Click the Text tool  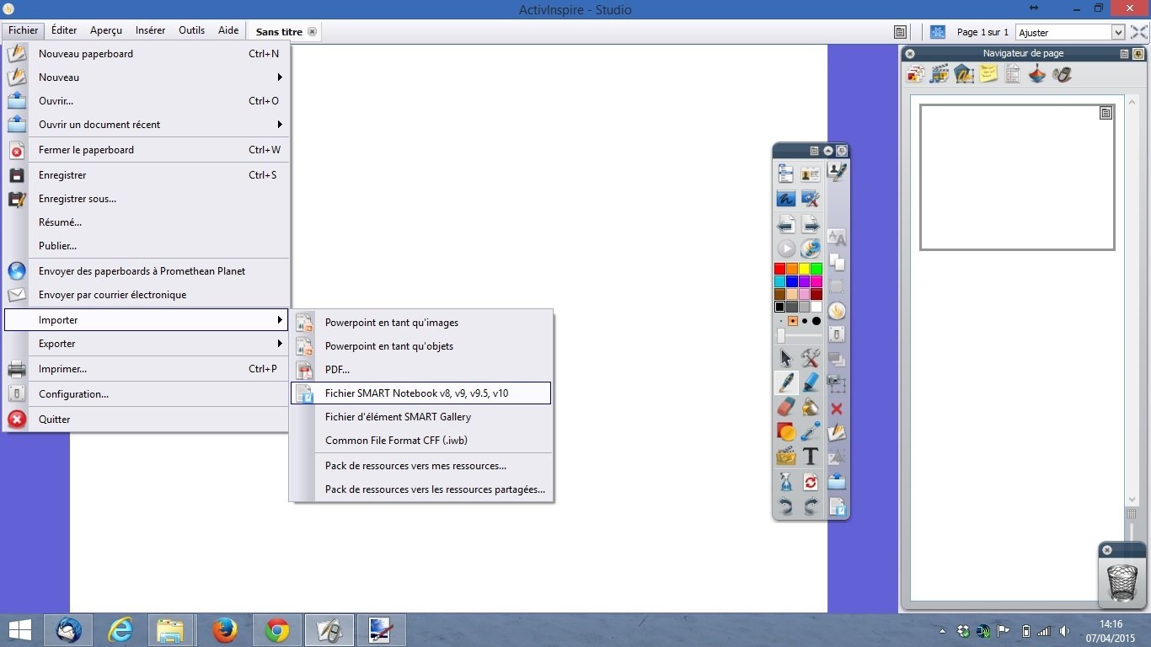pos(811,457)
